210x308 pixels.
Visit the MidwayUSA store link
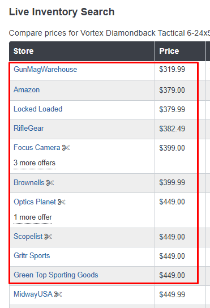click(33, 294)
